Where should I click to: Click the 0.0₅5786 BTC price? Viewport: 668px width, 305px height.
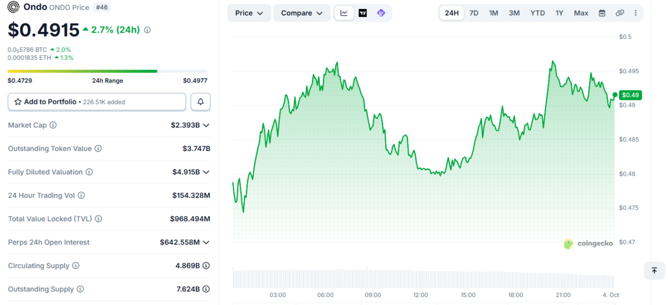(27, 49)
